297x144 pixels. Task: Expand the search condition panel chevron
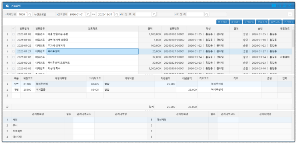pos(290,14)
